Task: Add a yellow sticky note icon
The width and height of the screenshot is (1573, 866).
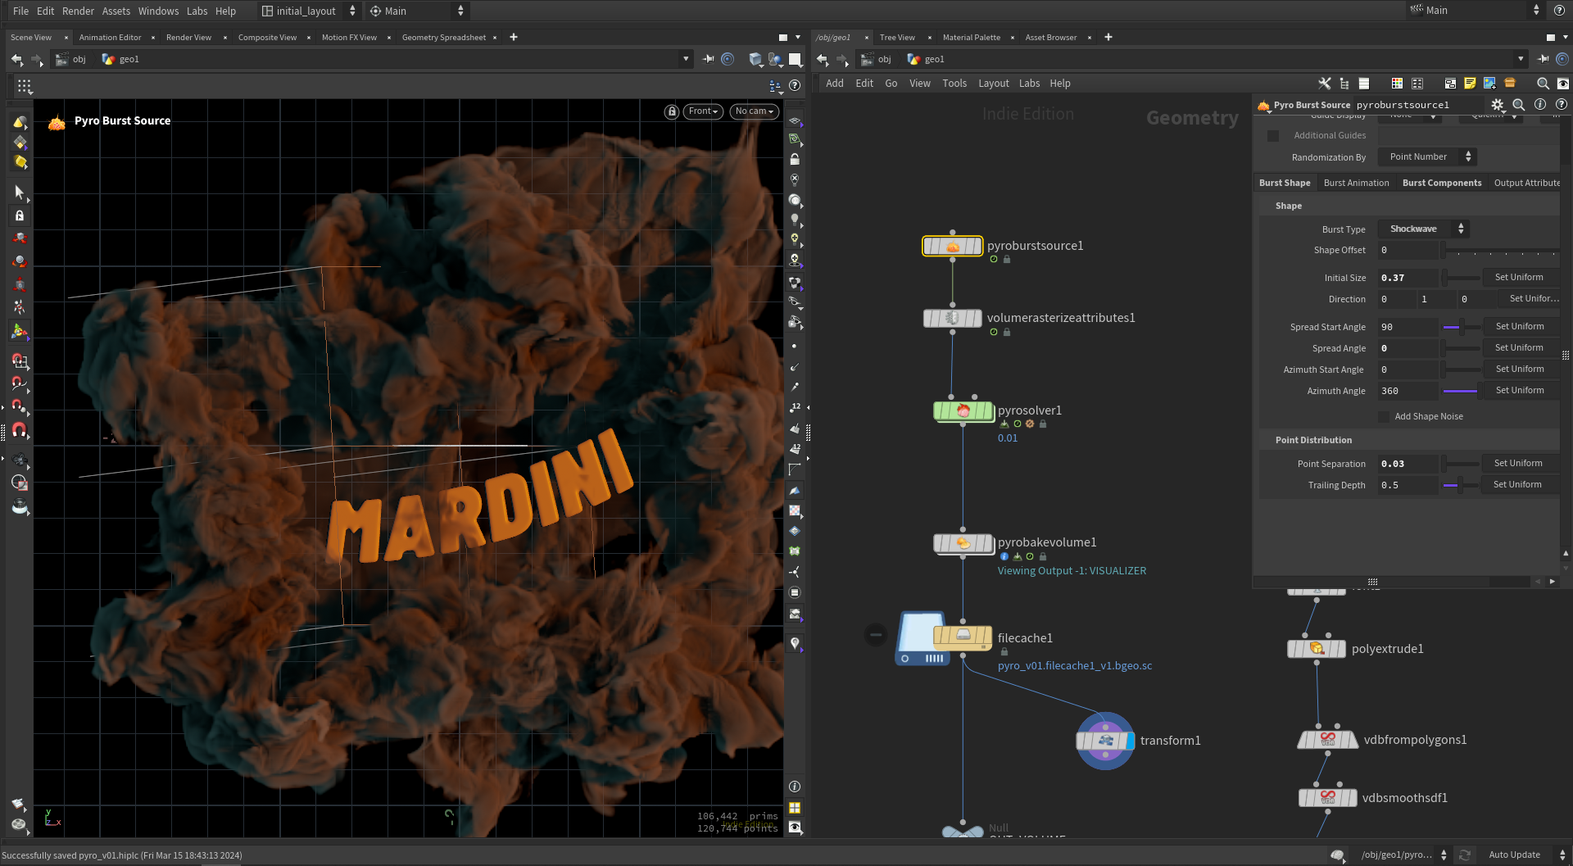Action: click(x=1470, y=84)
